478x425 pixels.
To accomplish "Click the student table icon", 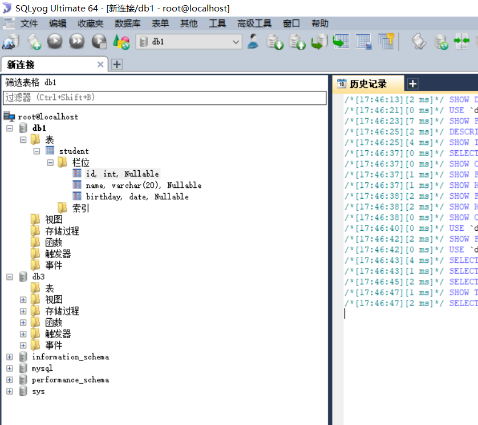I will pyautogui.click(x=50, y=151).
